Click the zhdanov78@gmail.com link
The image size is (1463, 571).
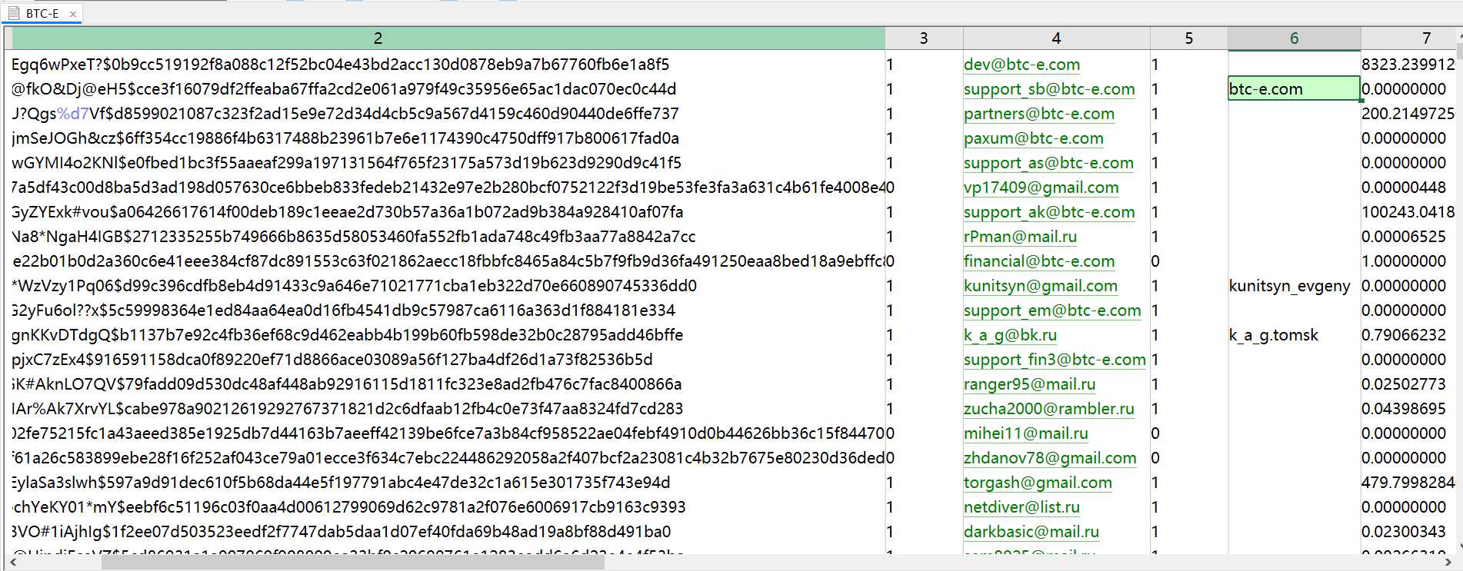pos(1050,458)
